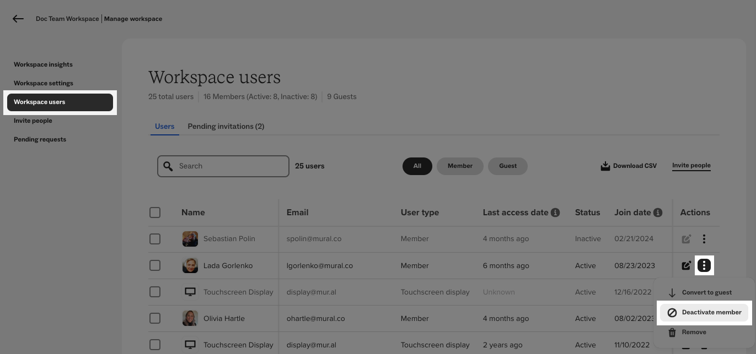Click the search magnifier icon

pyautogui.click(x=168, y=166)
